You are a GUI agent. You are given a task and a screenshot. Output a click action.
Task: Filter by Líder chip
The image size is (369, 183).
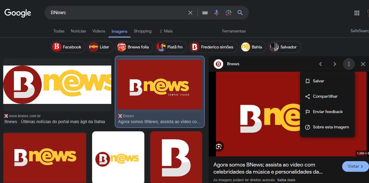tap(100, 47)
